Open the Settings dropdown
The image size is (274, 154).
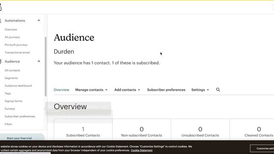[x=200, y=90]
